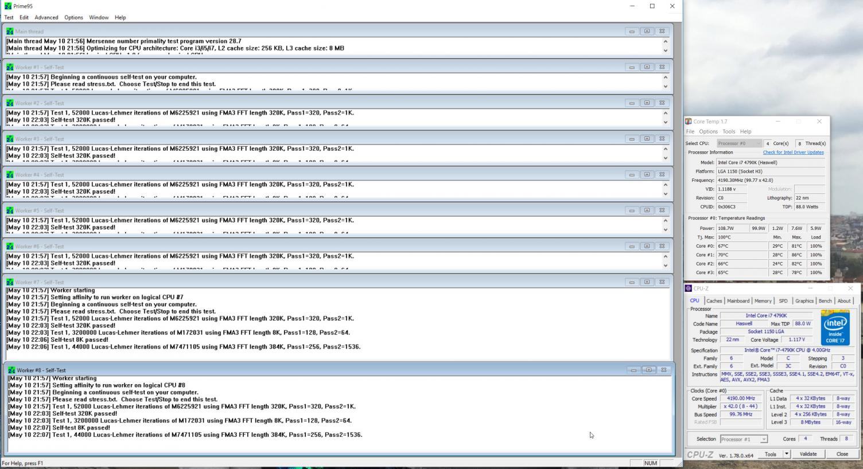Screen dimensions: 863x469
Task: Click the Worker #2 window icon
Action: (10, 103)
